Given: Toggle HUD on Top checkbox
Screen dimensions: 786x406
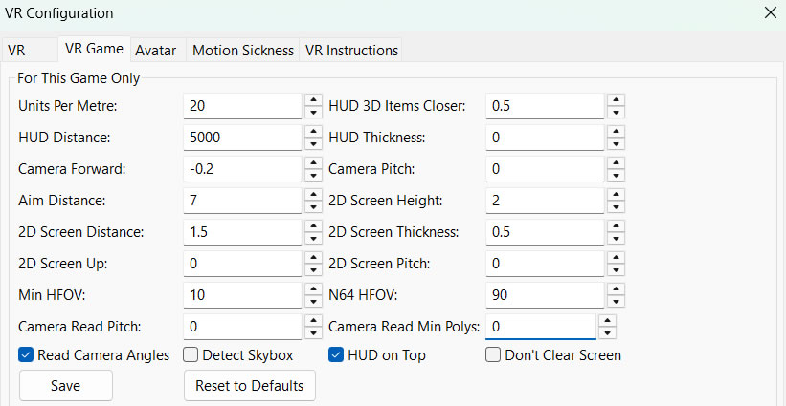Looking at the screenshot, I should pyautogui.click(x=337, y=355).
